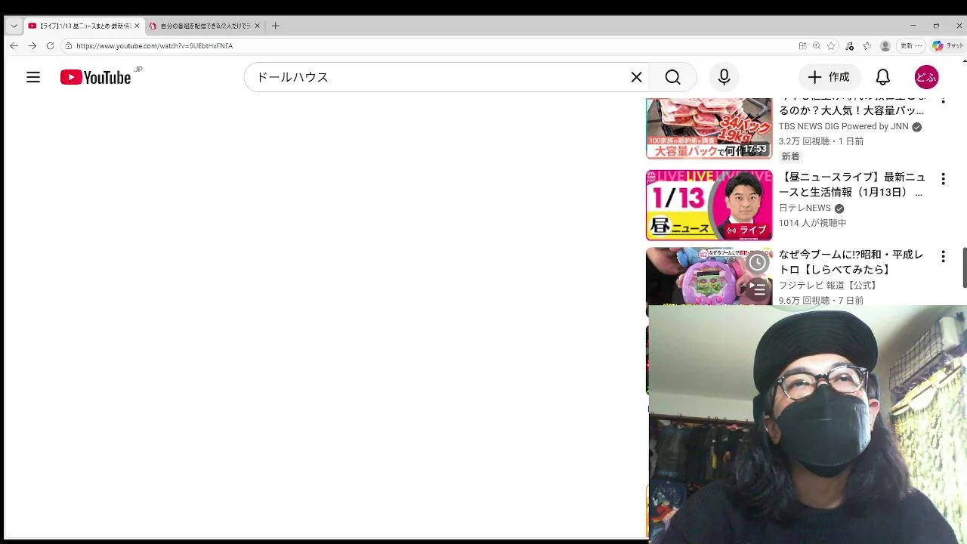Visit the フジテレビ 報道【公式】 channel

pos(828,286)
